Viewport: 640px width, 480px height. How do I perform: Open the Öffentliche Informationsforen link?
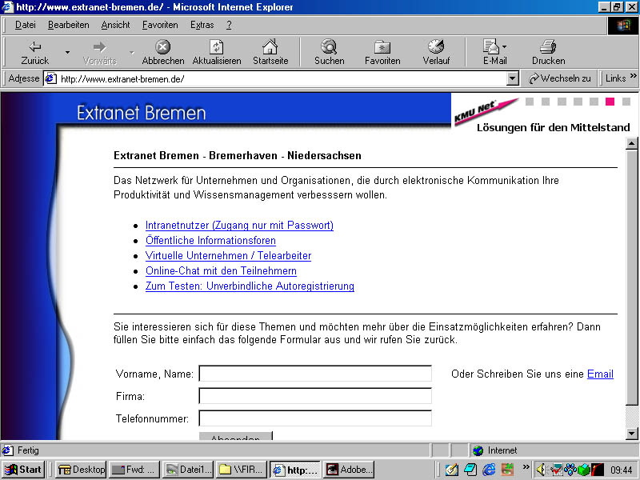pyautogui.click(x=210, y=241)
